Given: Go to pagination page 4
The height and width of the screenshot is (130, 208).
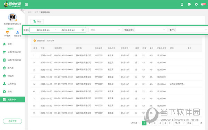Looking at the screenshot, I should tap(160, 123).
